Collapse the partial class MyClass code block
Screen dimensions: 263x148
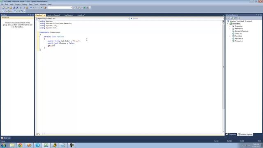39,37
